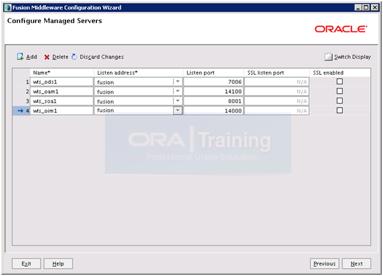Enable SSL for wls_soa1
This screenshot has width=383, height=276.
(x=339, y=101)
